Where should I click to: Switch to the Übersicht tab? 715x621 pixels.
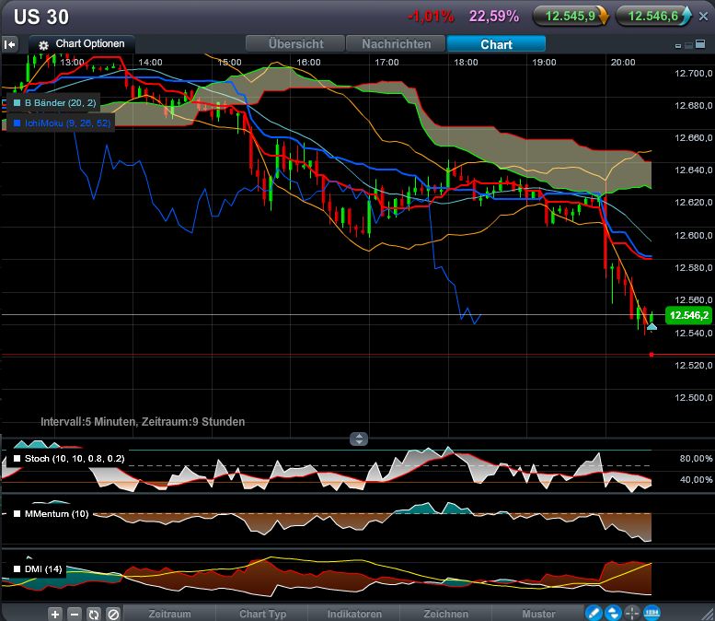click(x=295, y=44)
